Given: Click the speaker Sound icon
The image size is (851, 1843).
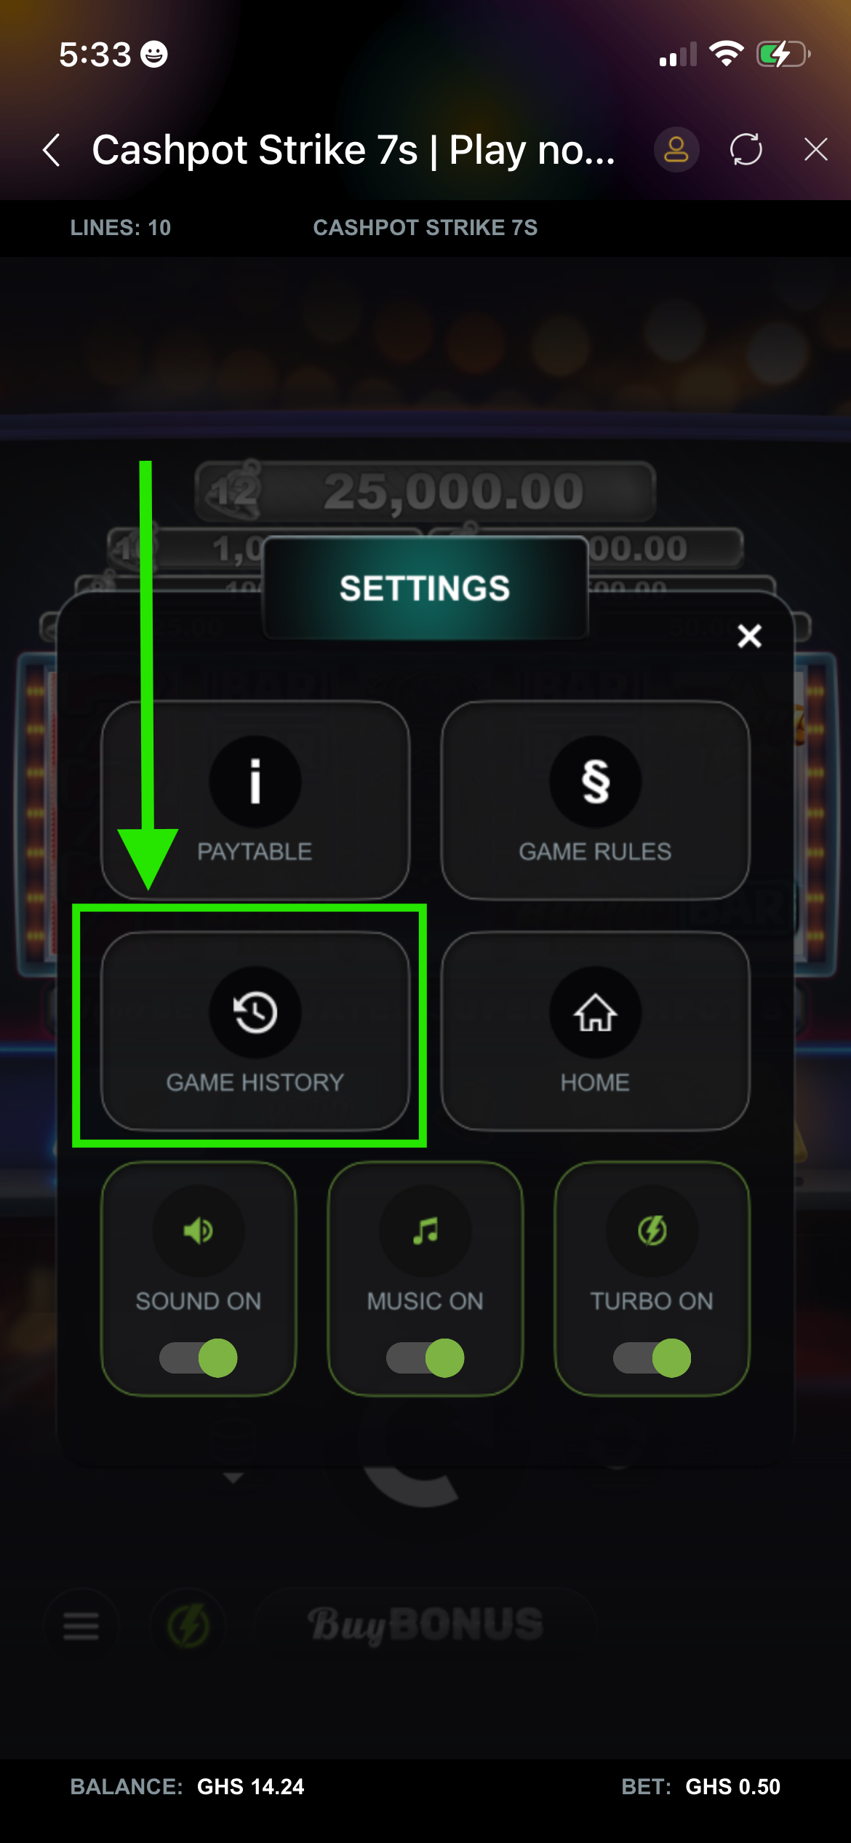Looking at the screenshot, I should click(199, 1231).
